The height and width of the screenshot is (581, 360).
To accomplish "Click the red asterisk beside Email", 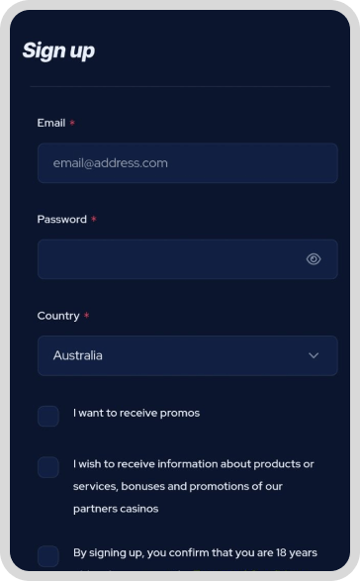I will (x=72, y=123).
